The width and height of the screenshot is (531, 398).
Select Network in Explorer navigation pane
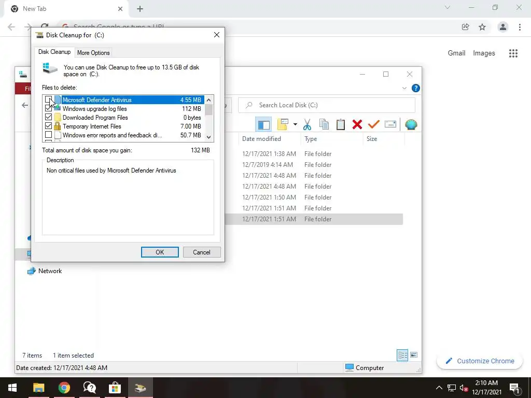tap(50, 271)
